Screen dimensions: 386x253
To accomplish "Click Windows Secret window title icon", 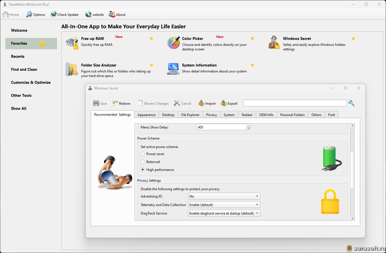I will [x=90, y=88].
